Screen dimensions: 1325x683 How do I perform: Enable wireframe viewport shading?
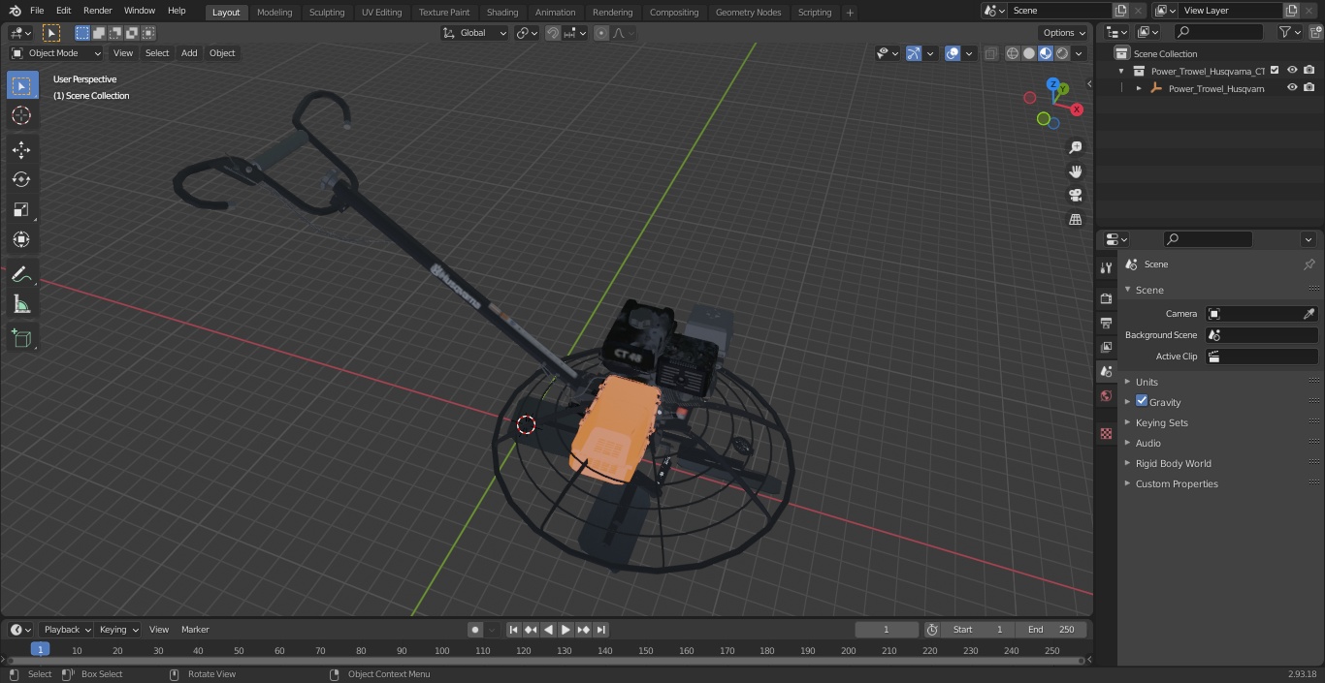[1013, 53]
